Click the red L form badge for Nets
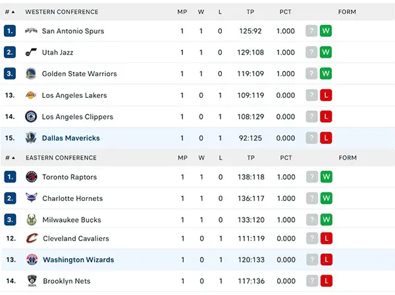The width and height of the screenshot is (395, 295). click(326, 281)
